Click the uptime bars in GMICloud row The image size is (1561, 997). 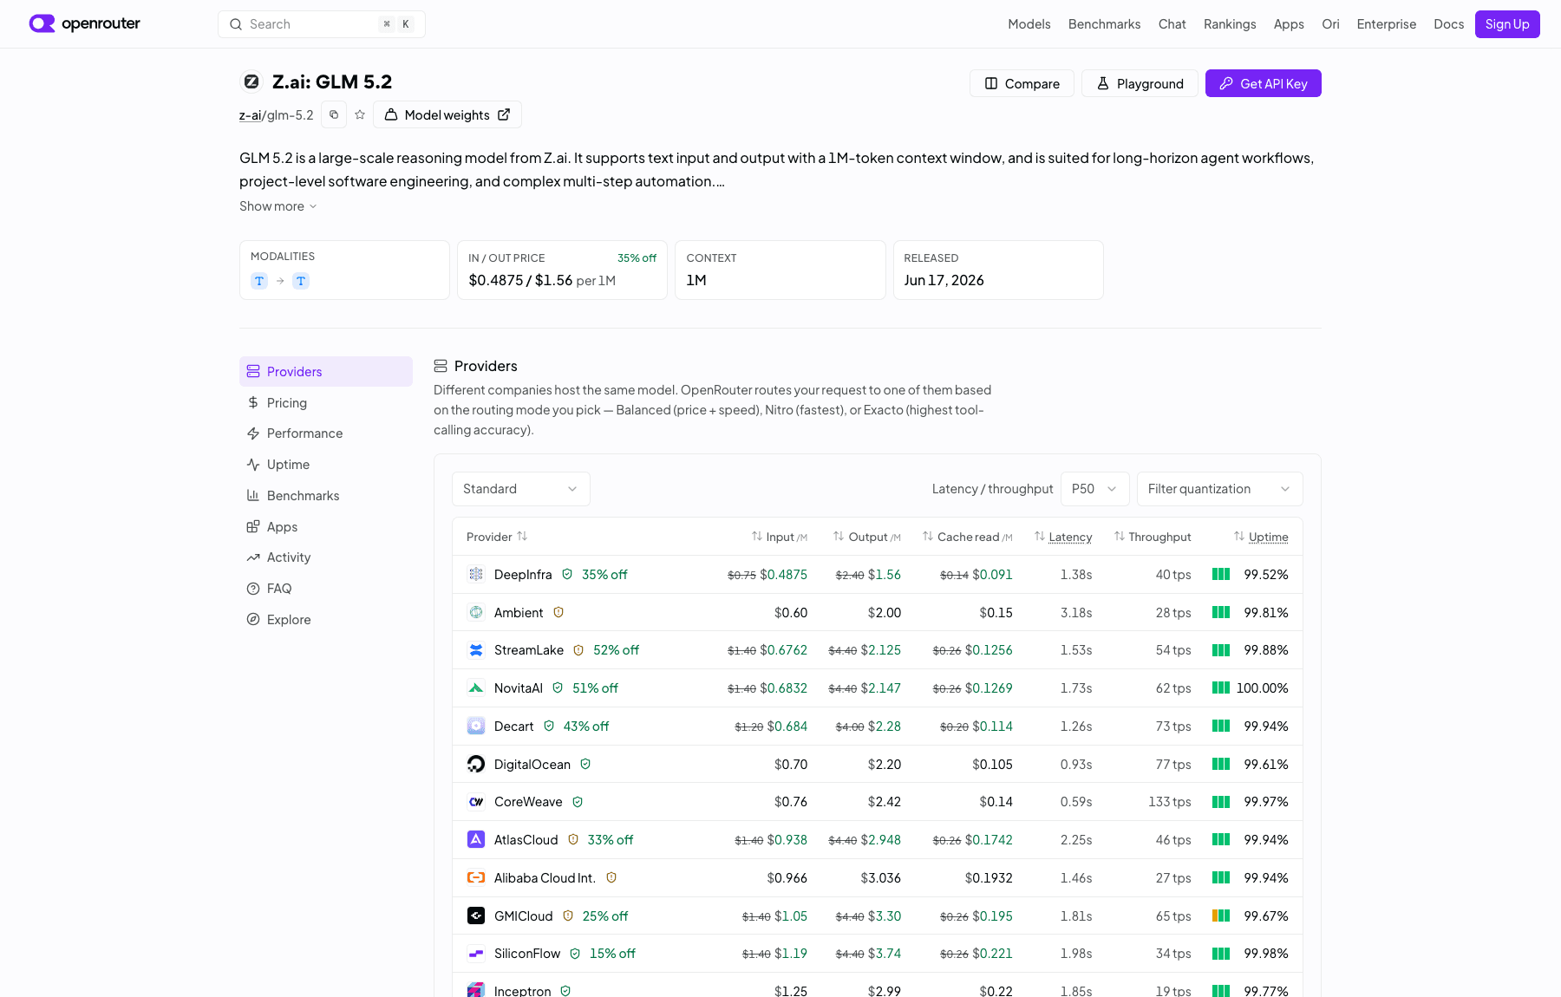(1221, 916)
